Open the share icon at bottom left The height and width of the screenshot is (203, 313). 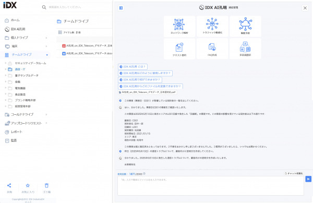pos(9,185)
